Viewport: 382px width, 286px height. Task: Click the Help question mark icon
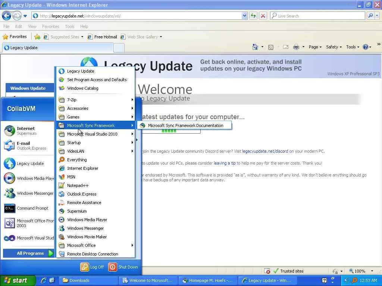[366, 47]
